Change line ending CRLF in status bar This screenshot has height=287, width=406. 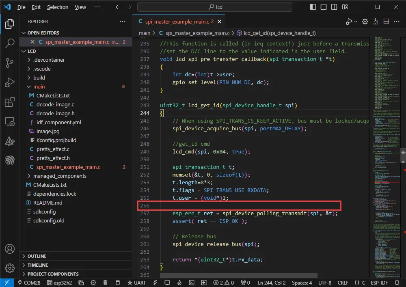point(343,283)
